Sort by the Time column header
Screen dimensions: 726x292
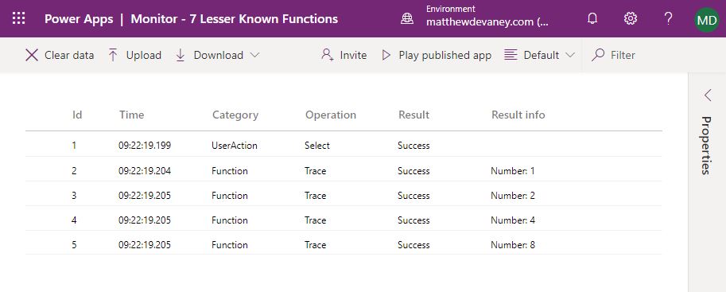tap(131, 115)
